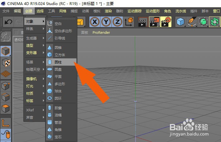Open the 插件 menu

pos(194,11)
